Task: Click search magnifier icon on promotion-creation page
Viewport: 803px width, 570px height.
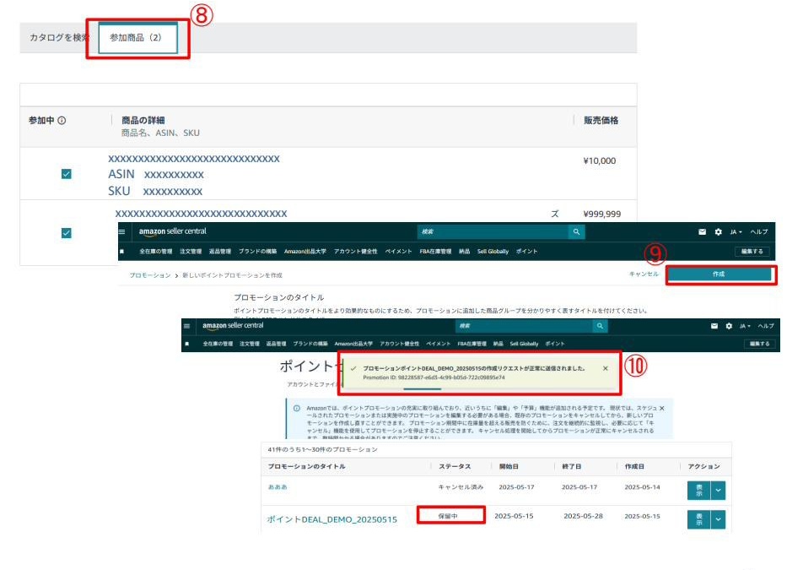Action: pyautogui.click(x=577, y=231)
